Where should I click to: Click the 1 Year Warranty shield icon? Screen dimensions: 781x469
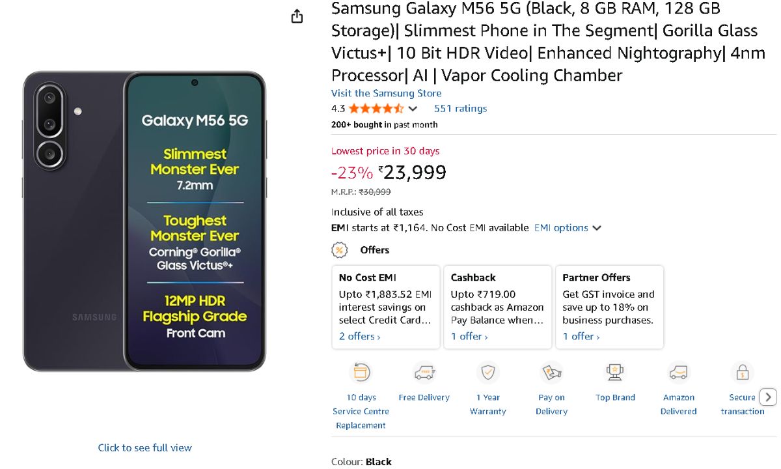pyautogui.click(x=487, y=373)
